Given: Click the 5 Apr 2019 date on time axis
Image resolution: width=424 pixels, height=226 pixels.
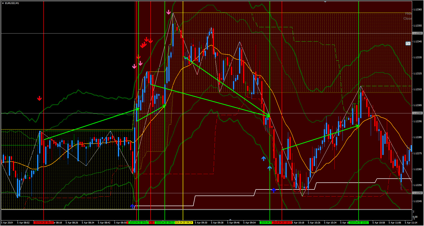Looking at the screenshot, I should tap(7, 223).
